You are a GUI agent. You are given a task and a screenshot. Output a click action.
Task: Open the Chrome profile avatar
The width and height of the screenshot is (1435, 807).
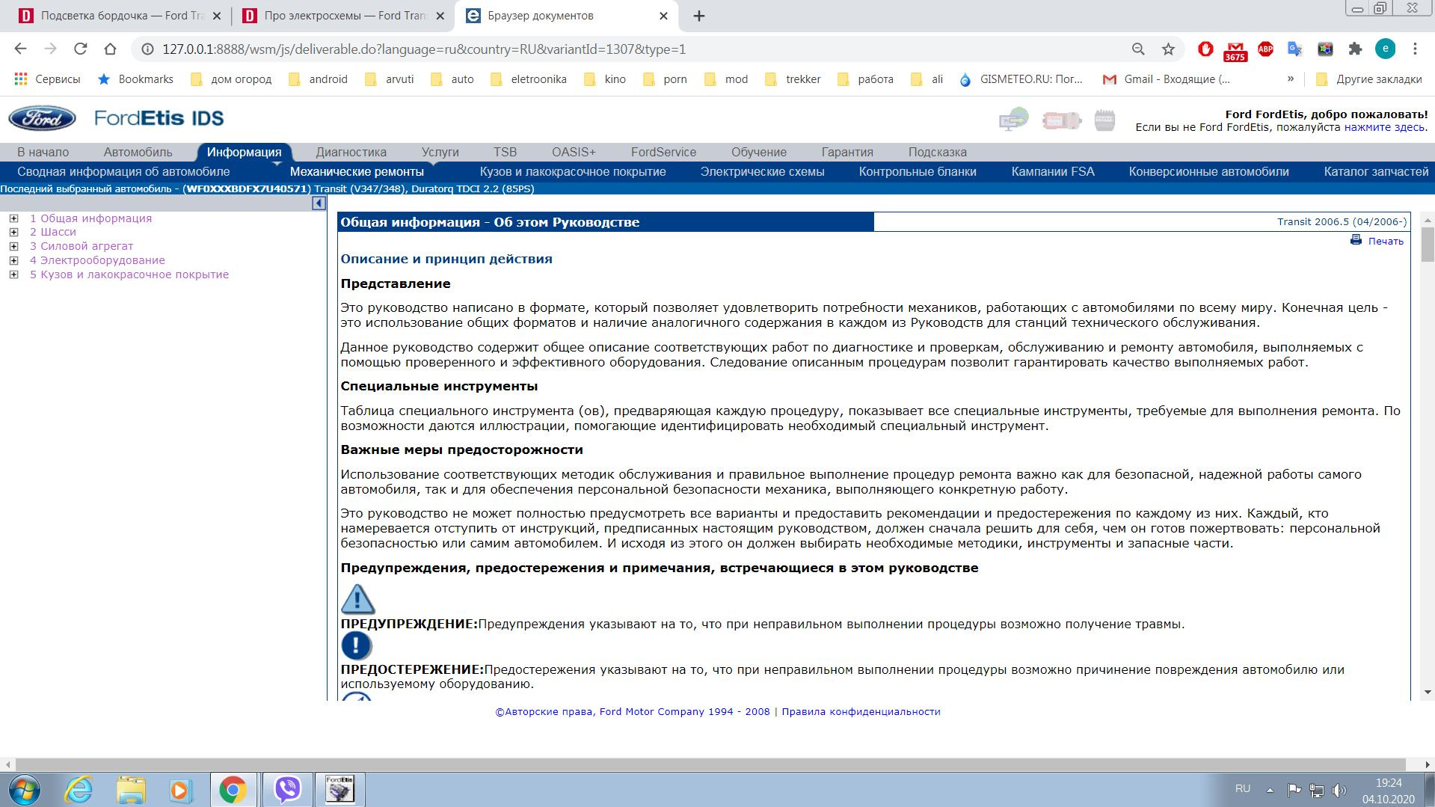pos(1385,49)
